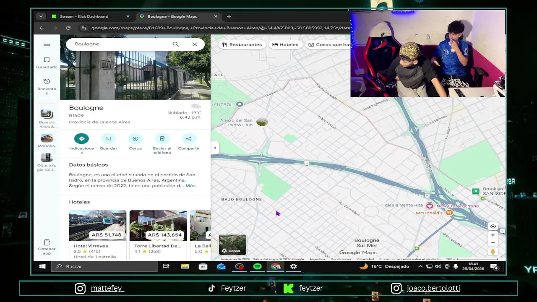
Task: Go back in browser history
Action: [42, 28]
